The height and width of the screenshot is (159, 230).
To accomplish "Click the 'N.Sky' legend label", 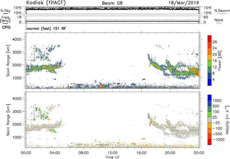I will point(5,11).
